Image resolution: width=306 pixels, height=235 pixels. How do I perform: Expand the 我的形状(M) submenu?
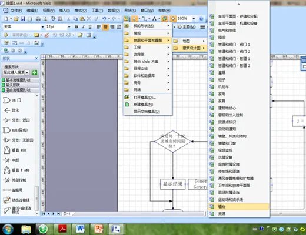pyautogui.click(x=148, y=26)
